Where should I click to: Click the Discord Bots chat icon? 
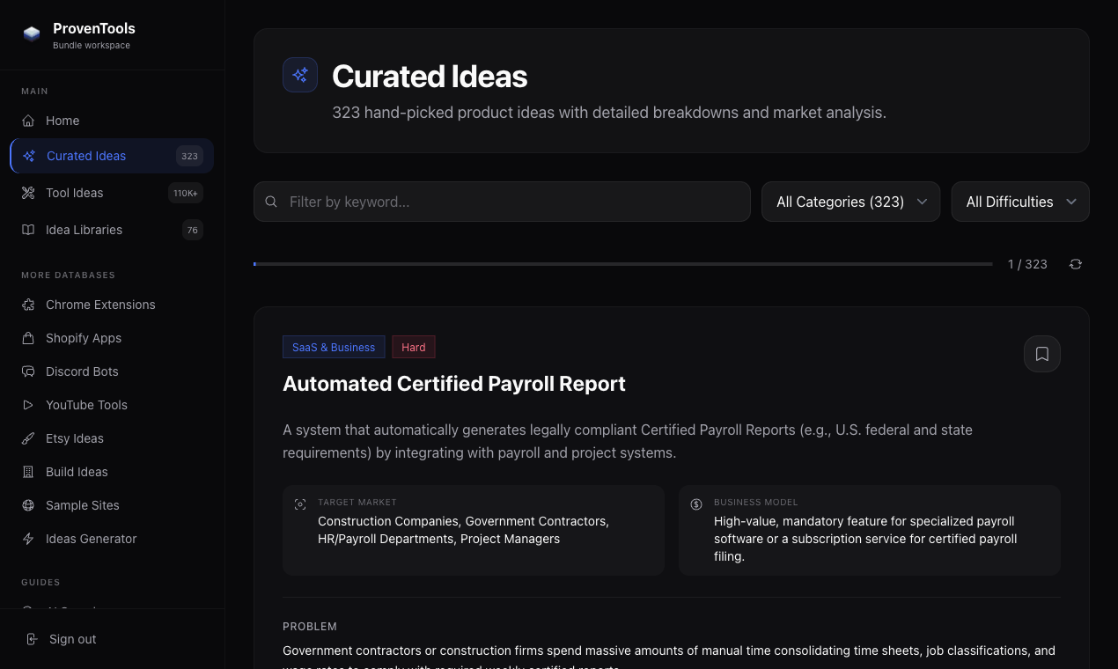29,371
